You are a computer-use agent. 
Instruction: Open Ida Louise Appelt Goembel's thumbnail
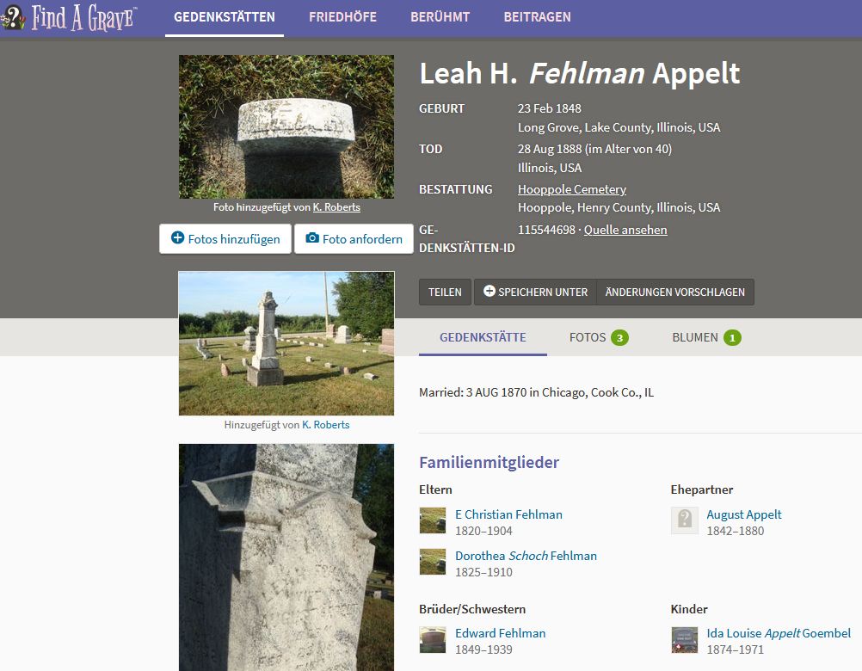point(685,640)
